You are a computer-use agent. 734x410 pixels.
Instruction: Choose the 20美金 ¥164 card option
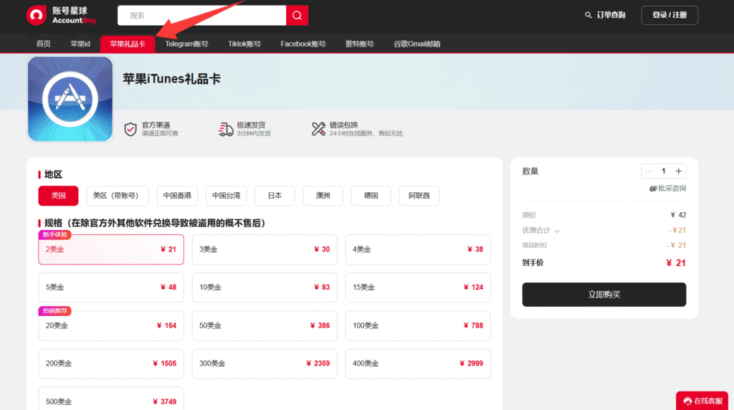(111, 325)
